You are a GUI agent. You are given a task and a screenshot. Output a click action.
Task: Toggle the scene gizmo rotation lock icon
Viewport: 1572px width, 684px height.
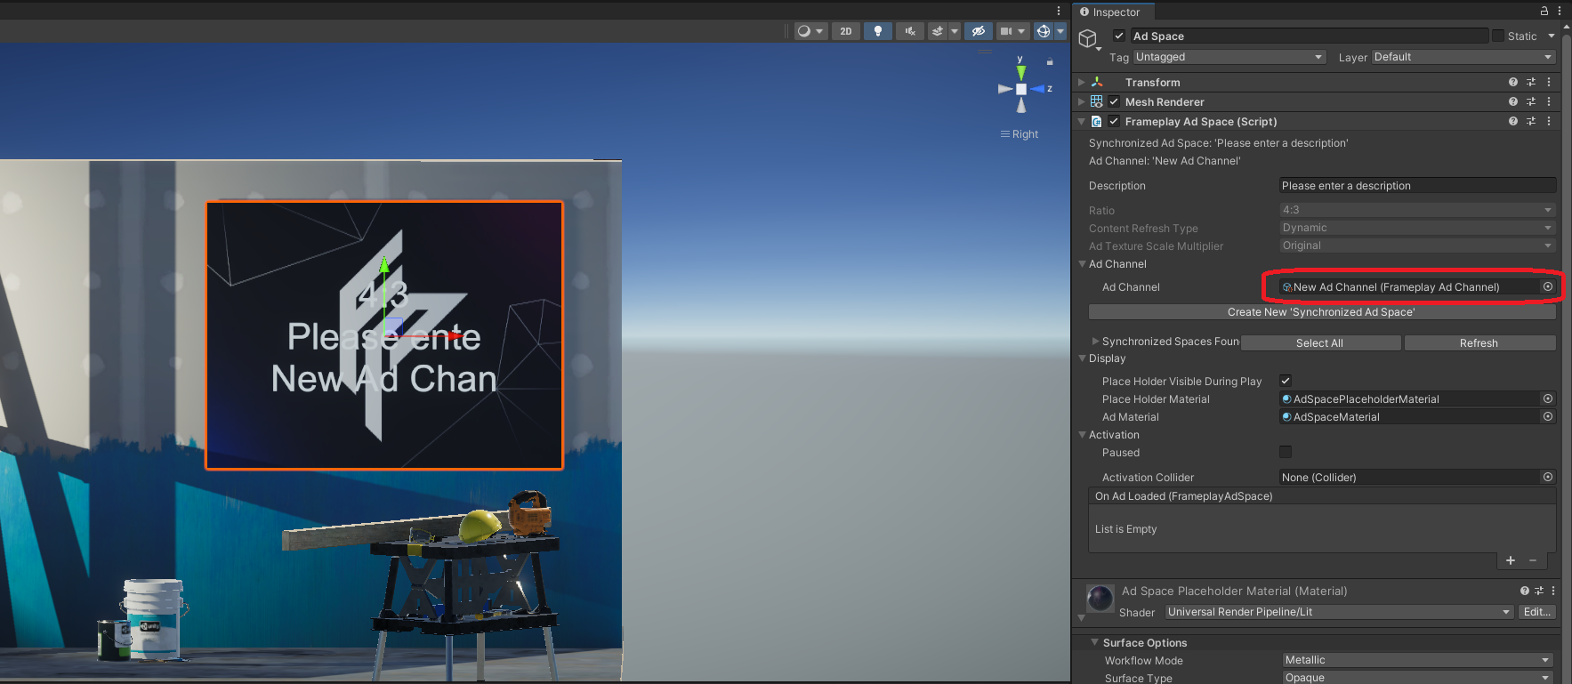point(1050,62)
